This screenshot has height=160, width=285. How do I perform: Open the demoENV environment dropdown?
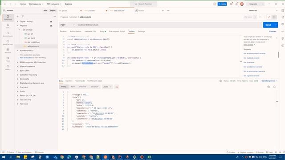263,11
